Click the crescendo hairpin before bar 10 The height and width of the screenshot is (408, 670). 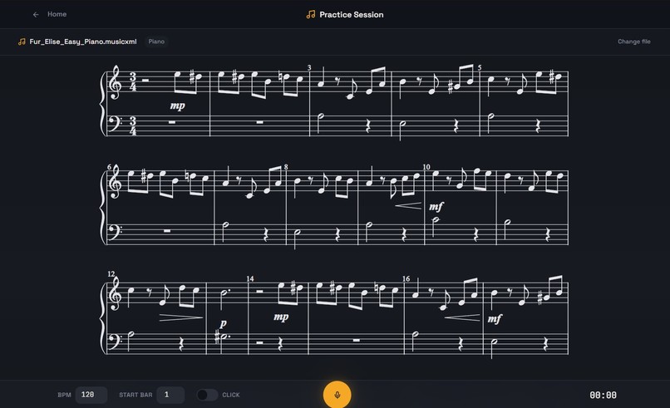tap(408, 206)
